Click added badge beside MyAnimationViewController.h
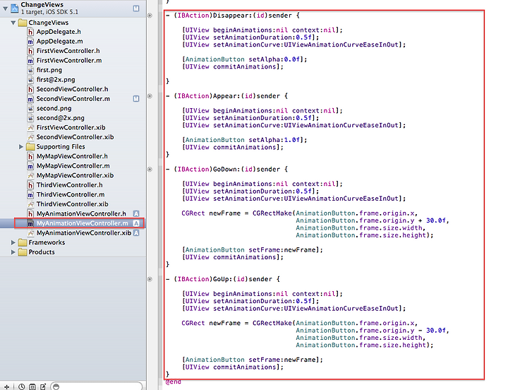The image size is (508, 390). click(x=136, y=213)
